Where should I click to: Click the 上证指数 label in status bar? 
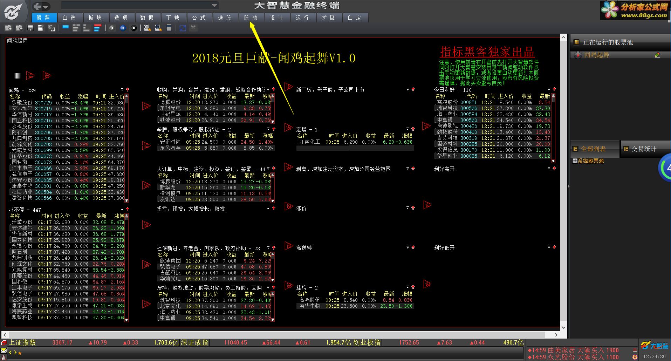(22, 342)
